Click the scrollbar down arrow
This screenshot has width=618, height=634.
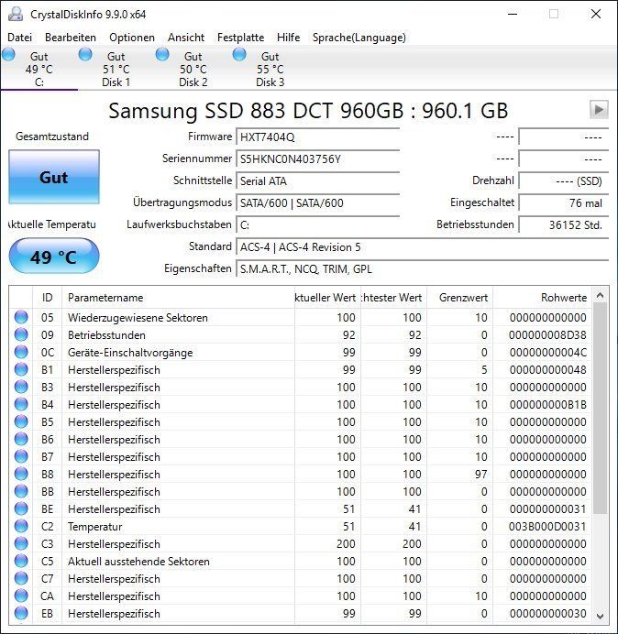[x=601, y=617]
